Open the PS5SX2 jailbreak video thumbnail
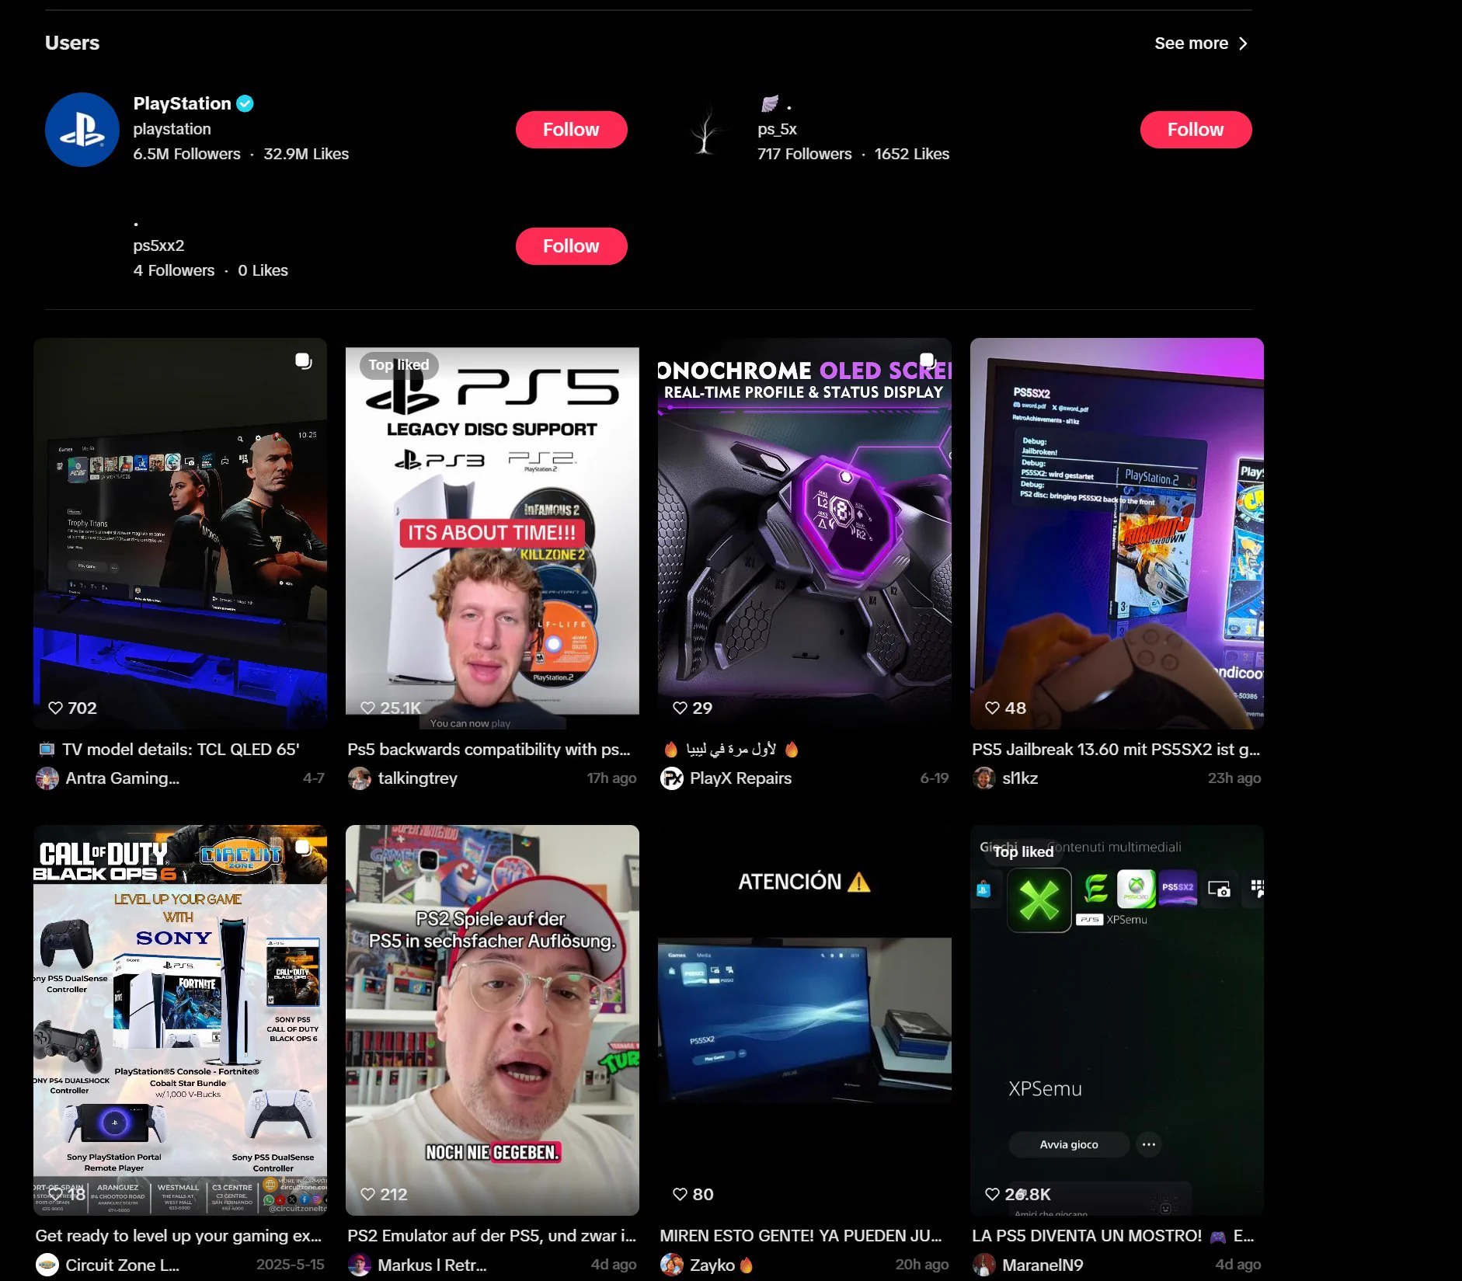 [1117, 534]
